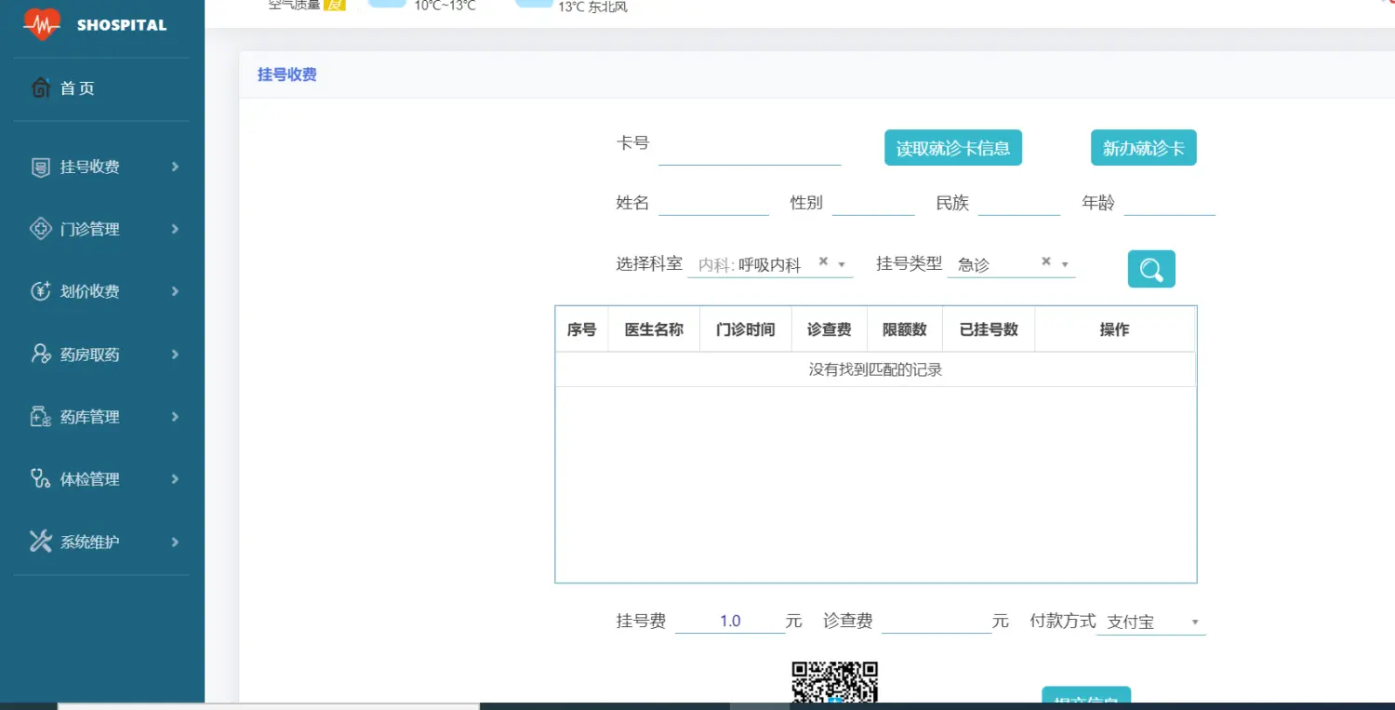Open the 挂号类型 dropdown showing 急诊
Screen dimensions: 1395x710
(1011, 264)
